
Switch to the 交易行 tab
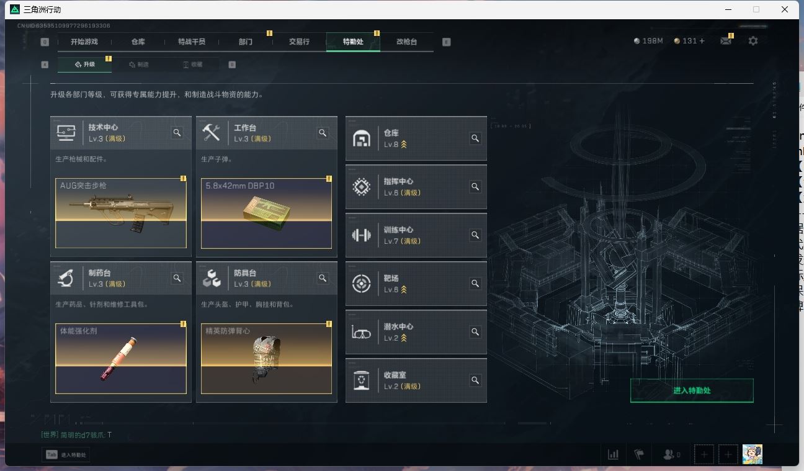coord(299,42)
